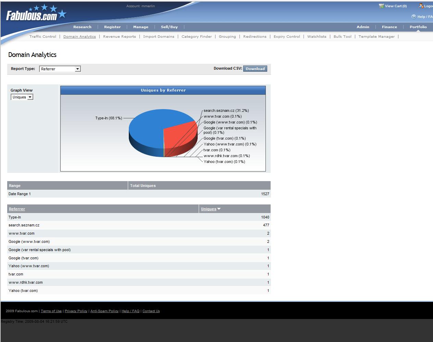The width and height of the screenshot is (433, 342).
Task: Open Category Finder
Action: [x=197, y=36]
